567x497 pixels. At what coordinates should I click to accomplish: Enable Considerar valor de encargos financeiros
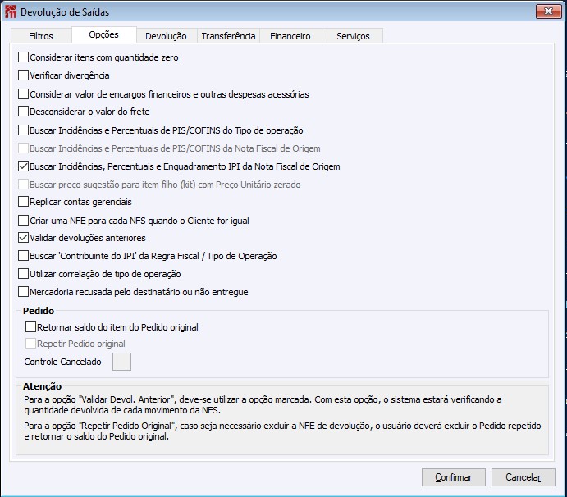click(x=24, y=94)
